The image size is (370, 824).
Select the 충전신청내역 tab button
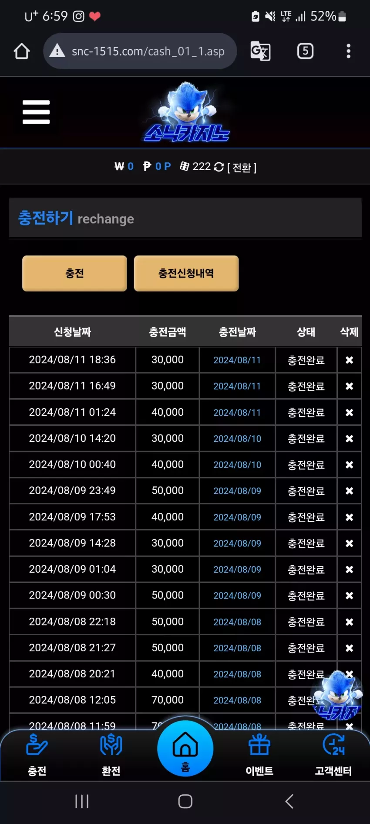[186, 273]
